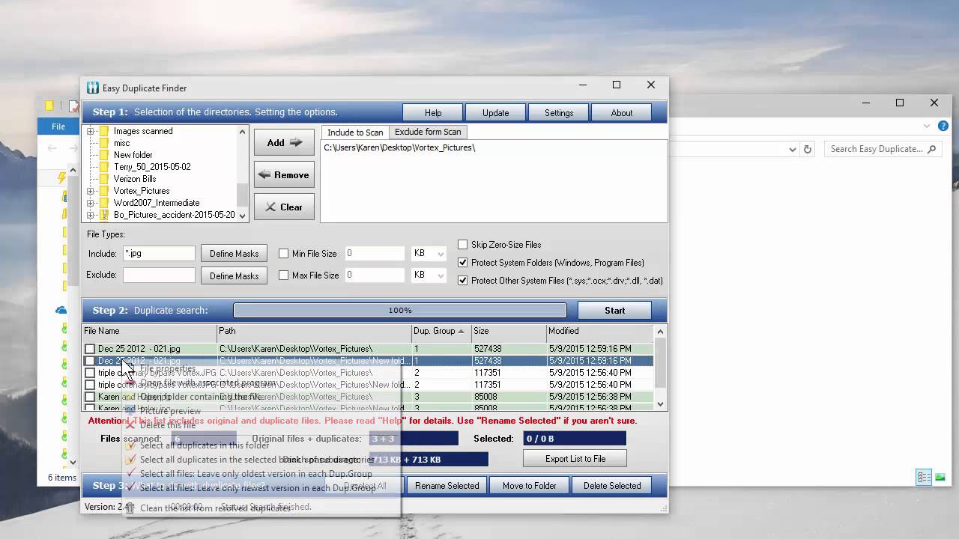Click the Update button
959x539 pixels.
click(496, 113)
